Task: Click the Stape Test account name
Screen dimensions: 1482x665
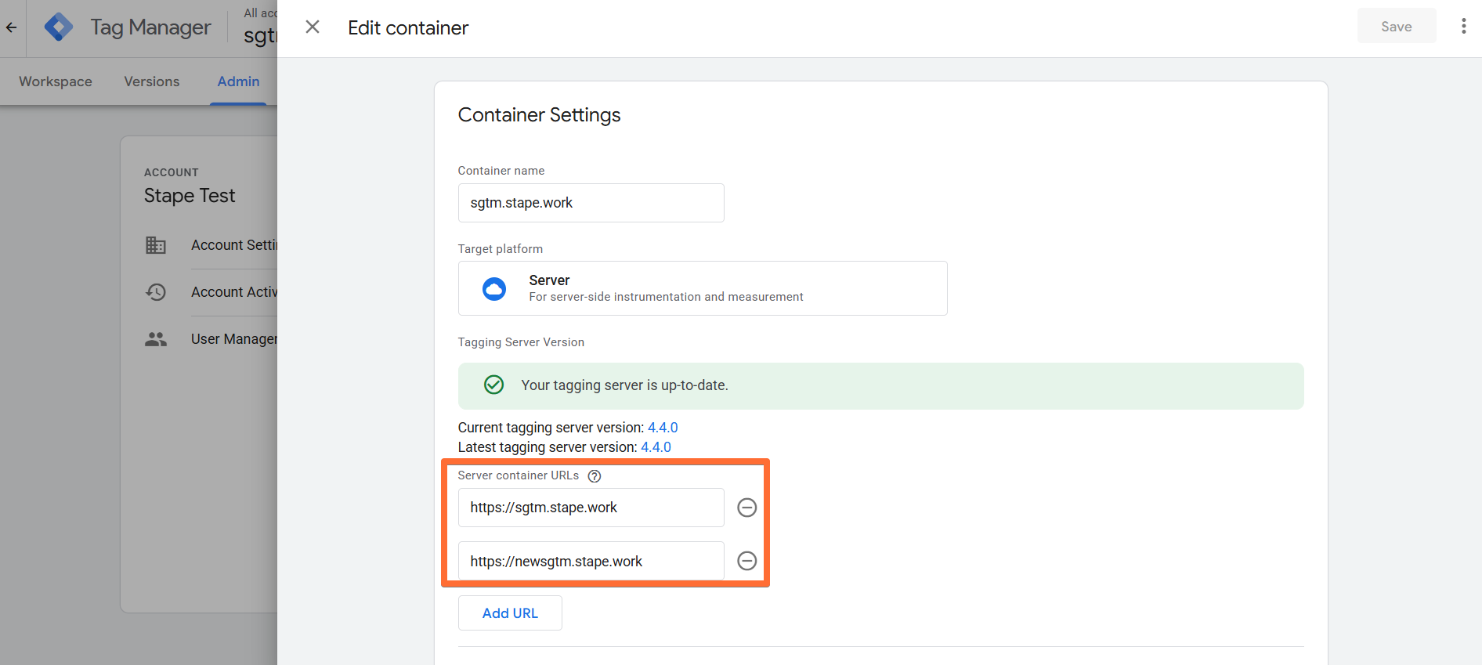Action: coord(190,196)
